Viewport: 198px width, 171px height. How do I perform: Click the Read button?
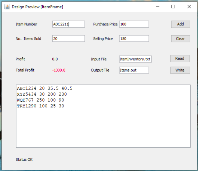(180, 59)
